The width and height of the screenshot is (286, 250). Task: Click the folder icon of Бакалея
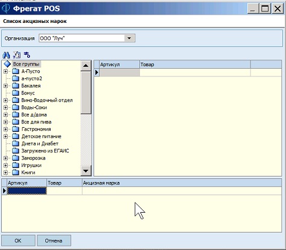tap(16, 86)
